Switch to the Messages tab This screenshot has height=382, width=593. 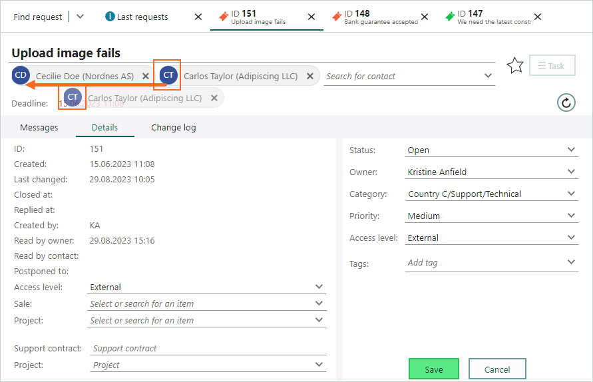point(39,128)
